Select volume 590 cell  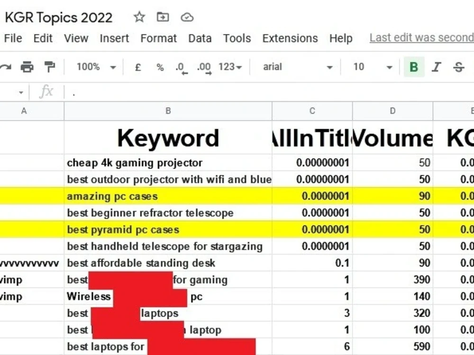tap(392, 346)
